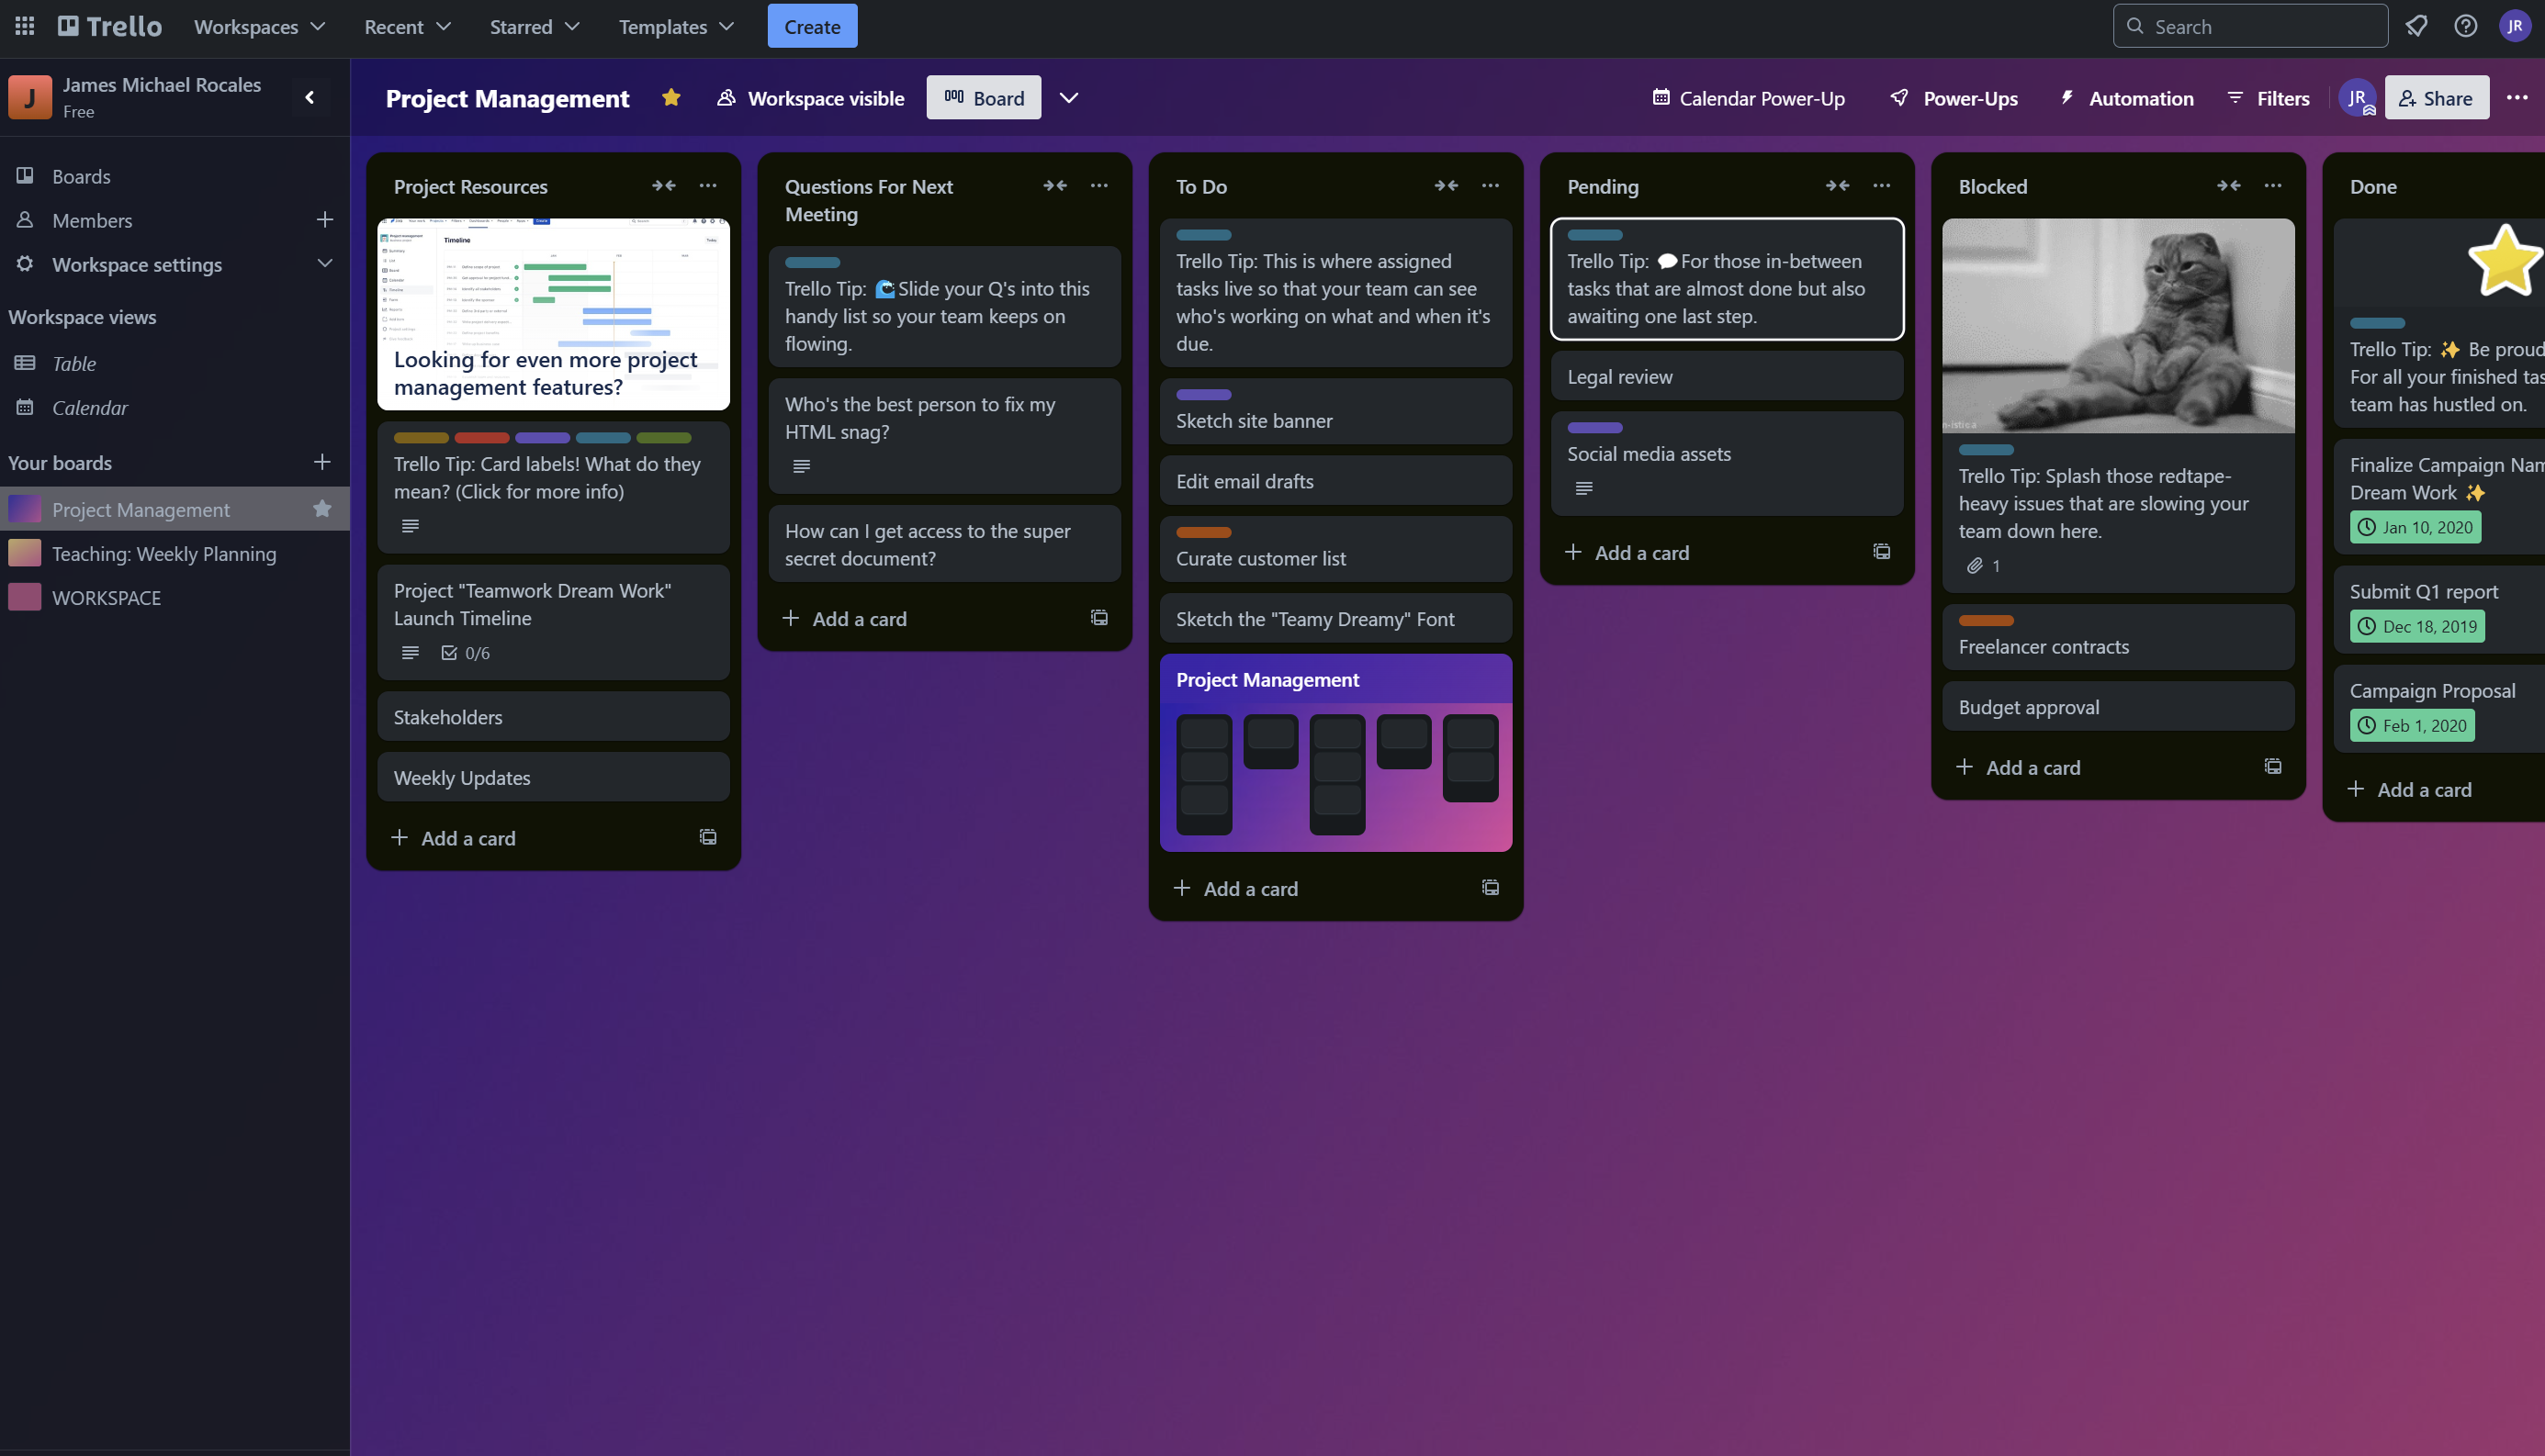
Task: Open Table workspace view
Action: pos(74,363)
